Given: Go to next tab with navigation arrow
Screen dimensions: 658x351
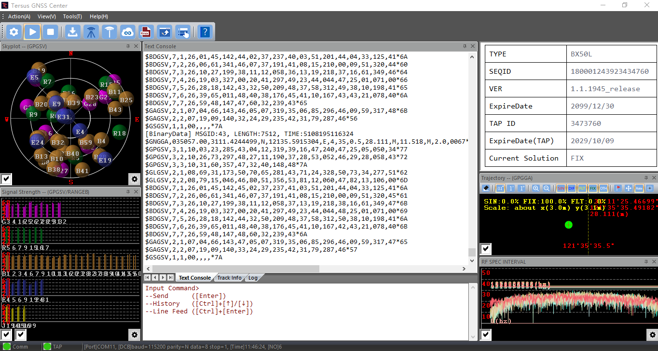Looking at the screenshot, I should pyautogui.click(x=163, y=277).
